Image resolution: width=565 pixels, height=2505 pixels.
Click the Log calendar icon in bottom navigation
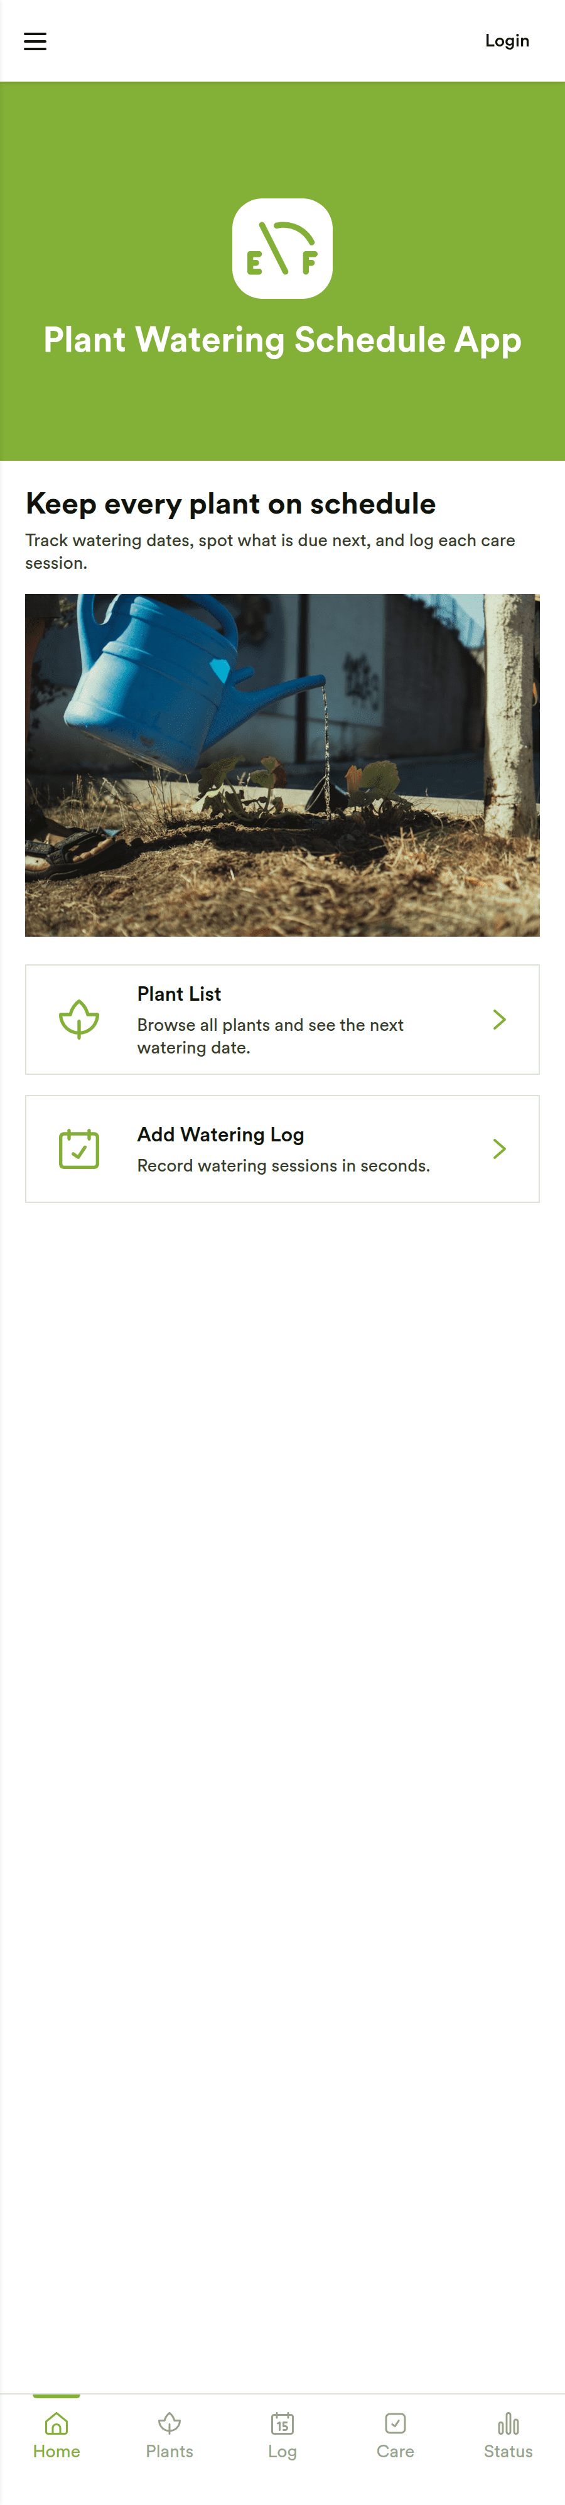coord(282,2422)
